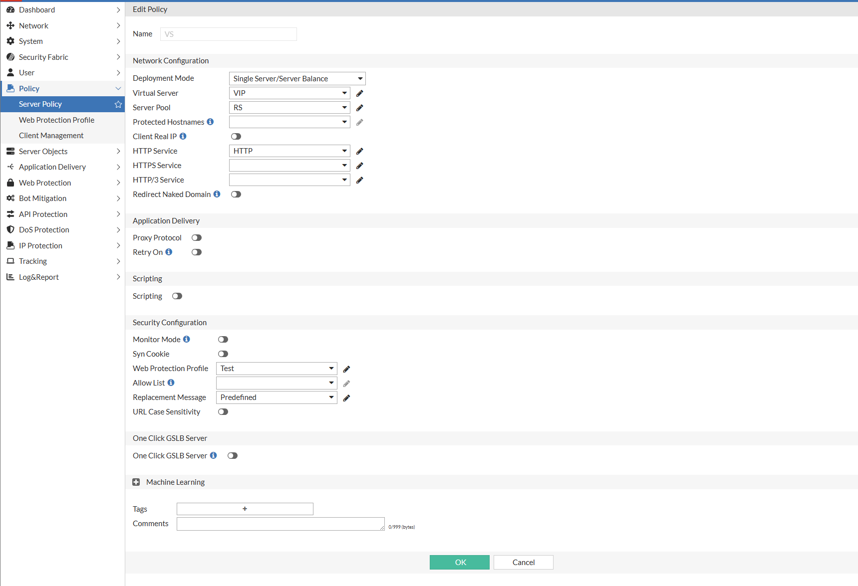Open the Web Protection Profile dropdown
This screenshot has height=586, width=858.
click(277, 369)
